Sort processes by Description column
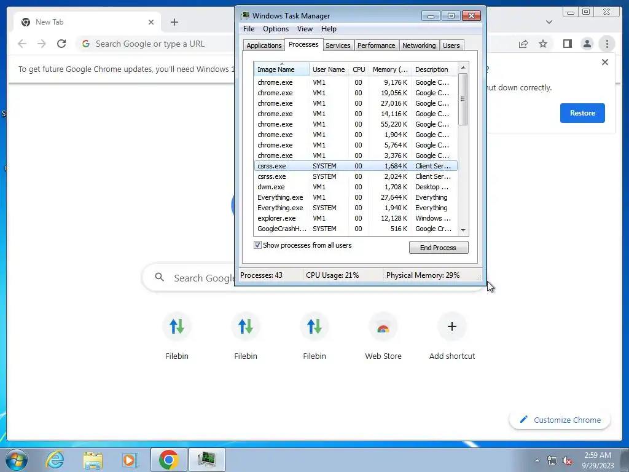The width and height of the screenshot is (629, 472). [434, 69]
